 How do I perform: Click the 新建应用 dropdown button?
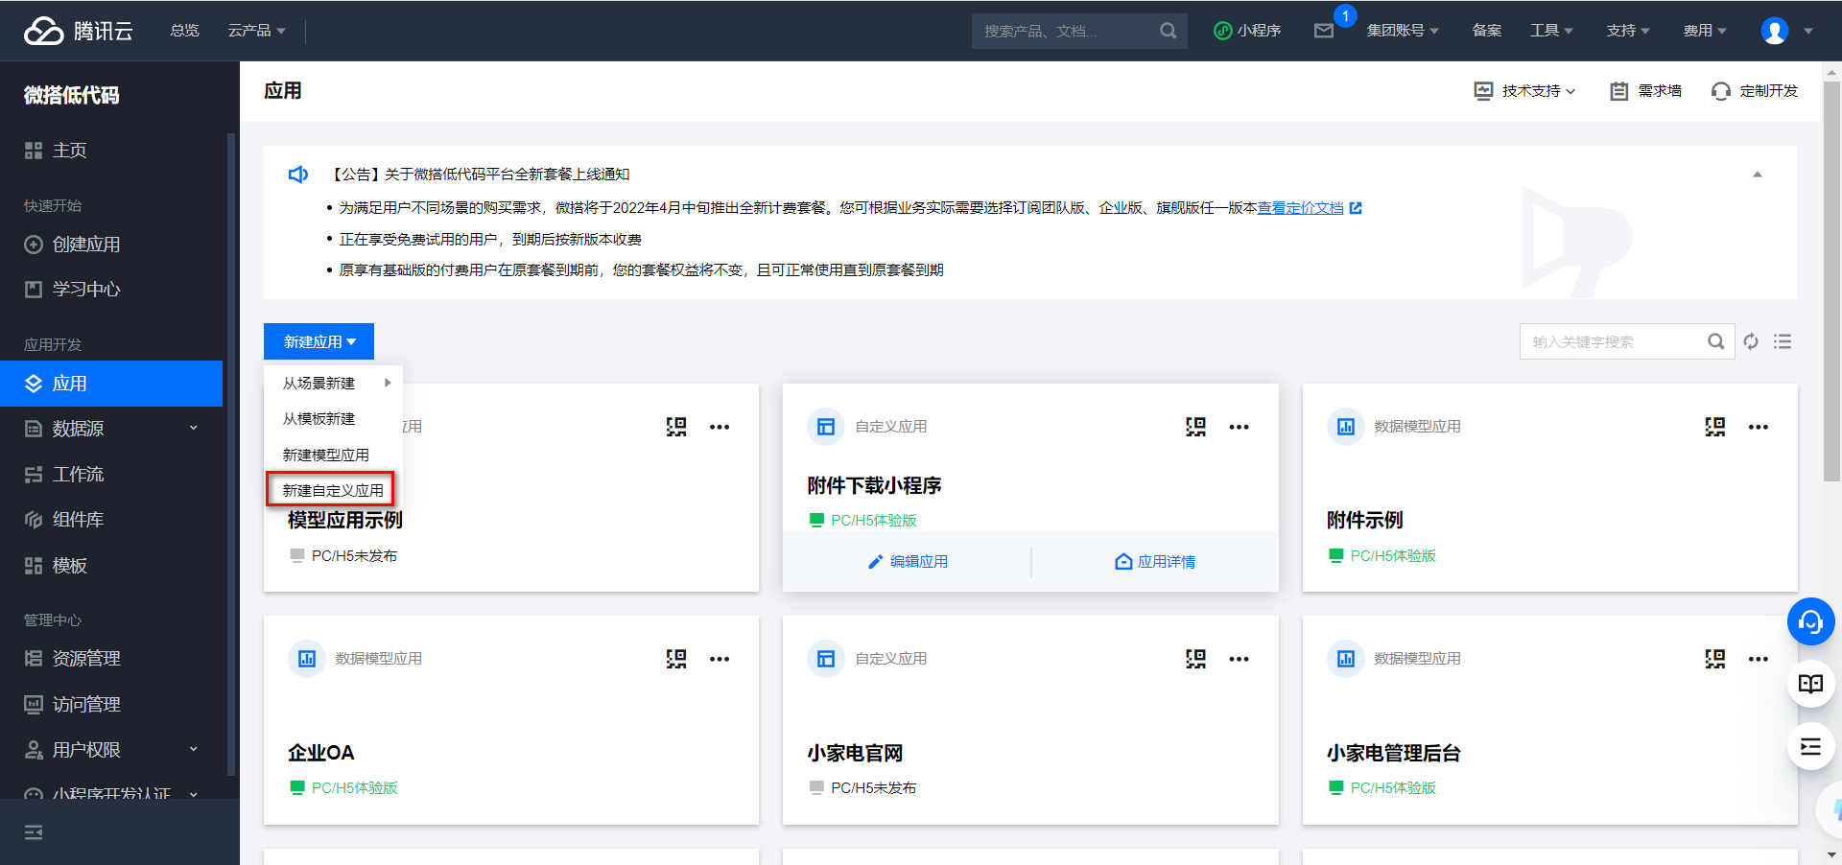point(319,341)
